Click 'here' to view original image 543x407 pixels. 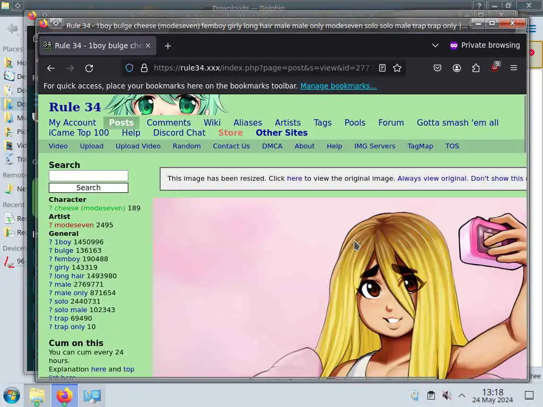[294, 178]
